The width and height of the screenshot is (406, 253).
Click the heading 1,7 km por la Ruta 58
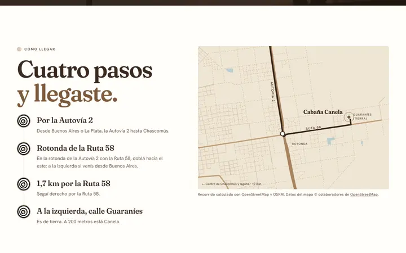(x=73, y=183)
